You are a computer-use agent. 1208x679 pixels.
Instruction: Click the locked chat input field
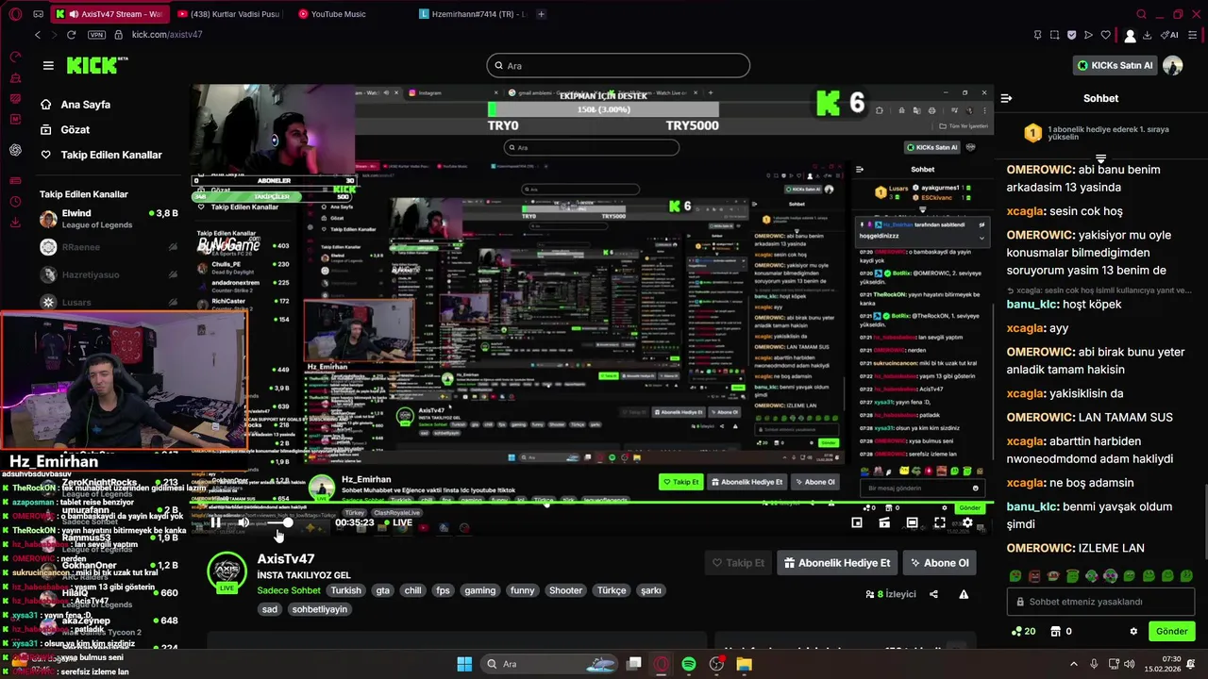coord(1101,602)
